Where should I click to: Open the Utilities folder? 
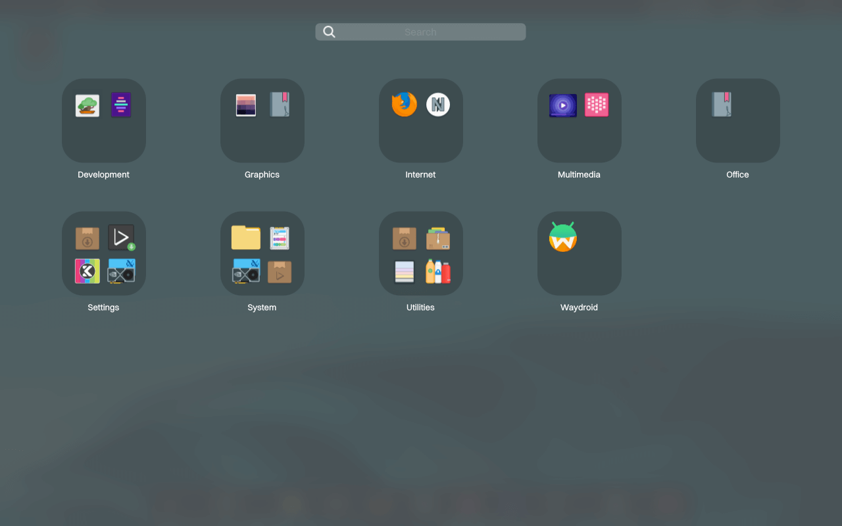420,253
